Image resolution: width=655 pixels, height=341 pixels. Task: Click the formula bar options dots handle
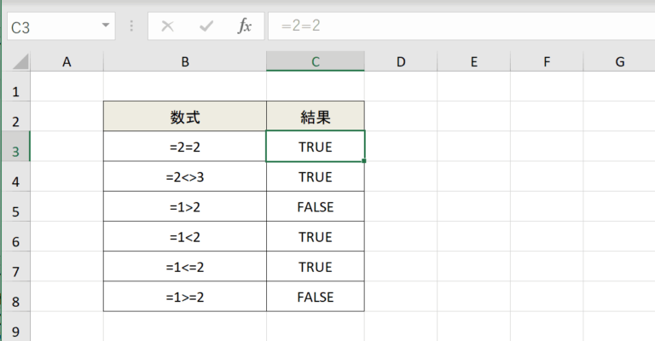pos(131,26)
